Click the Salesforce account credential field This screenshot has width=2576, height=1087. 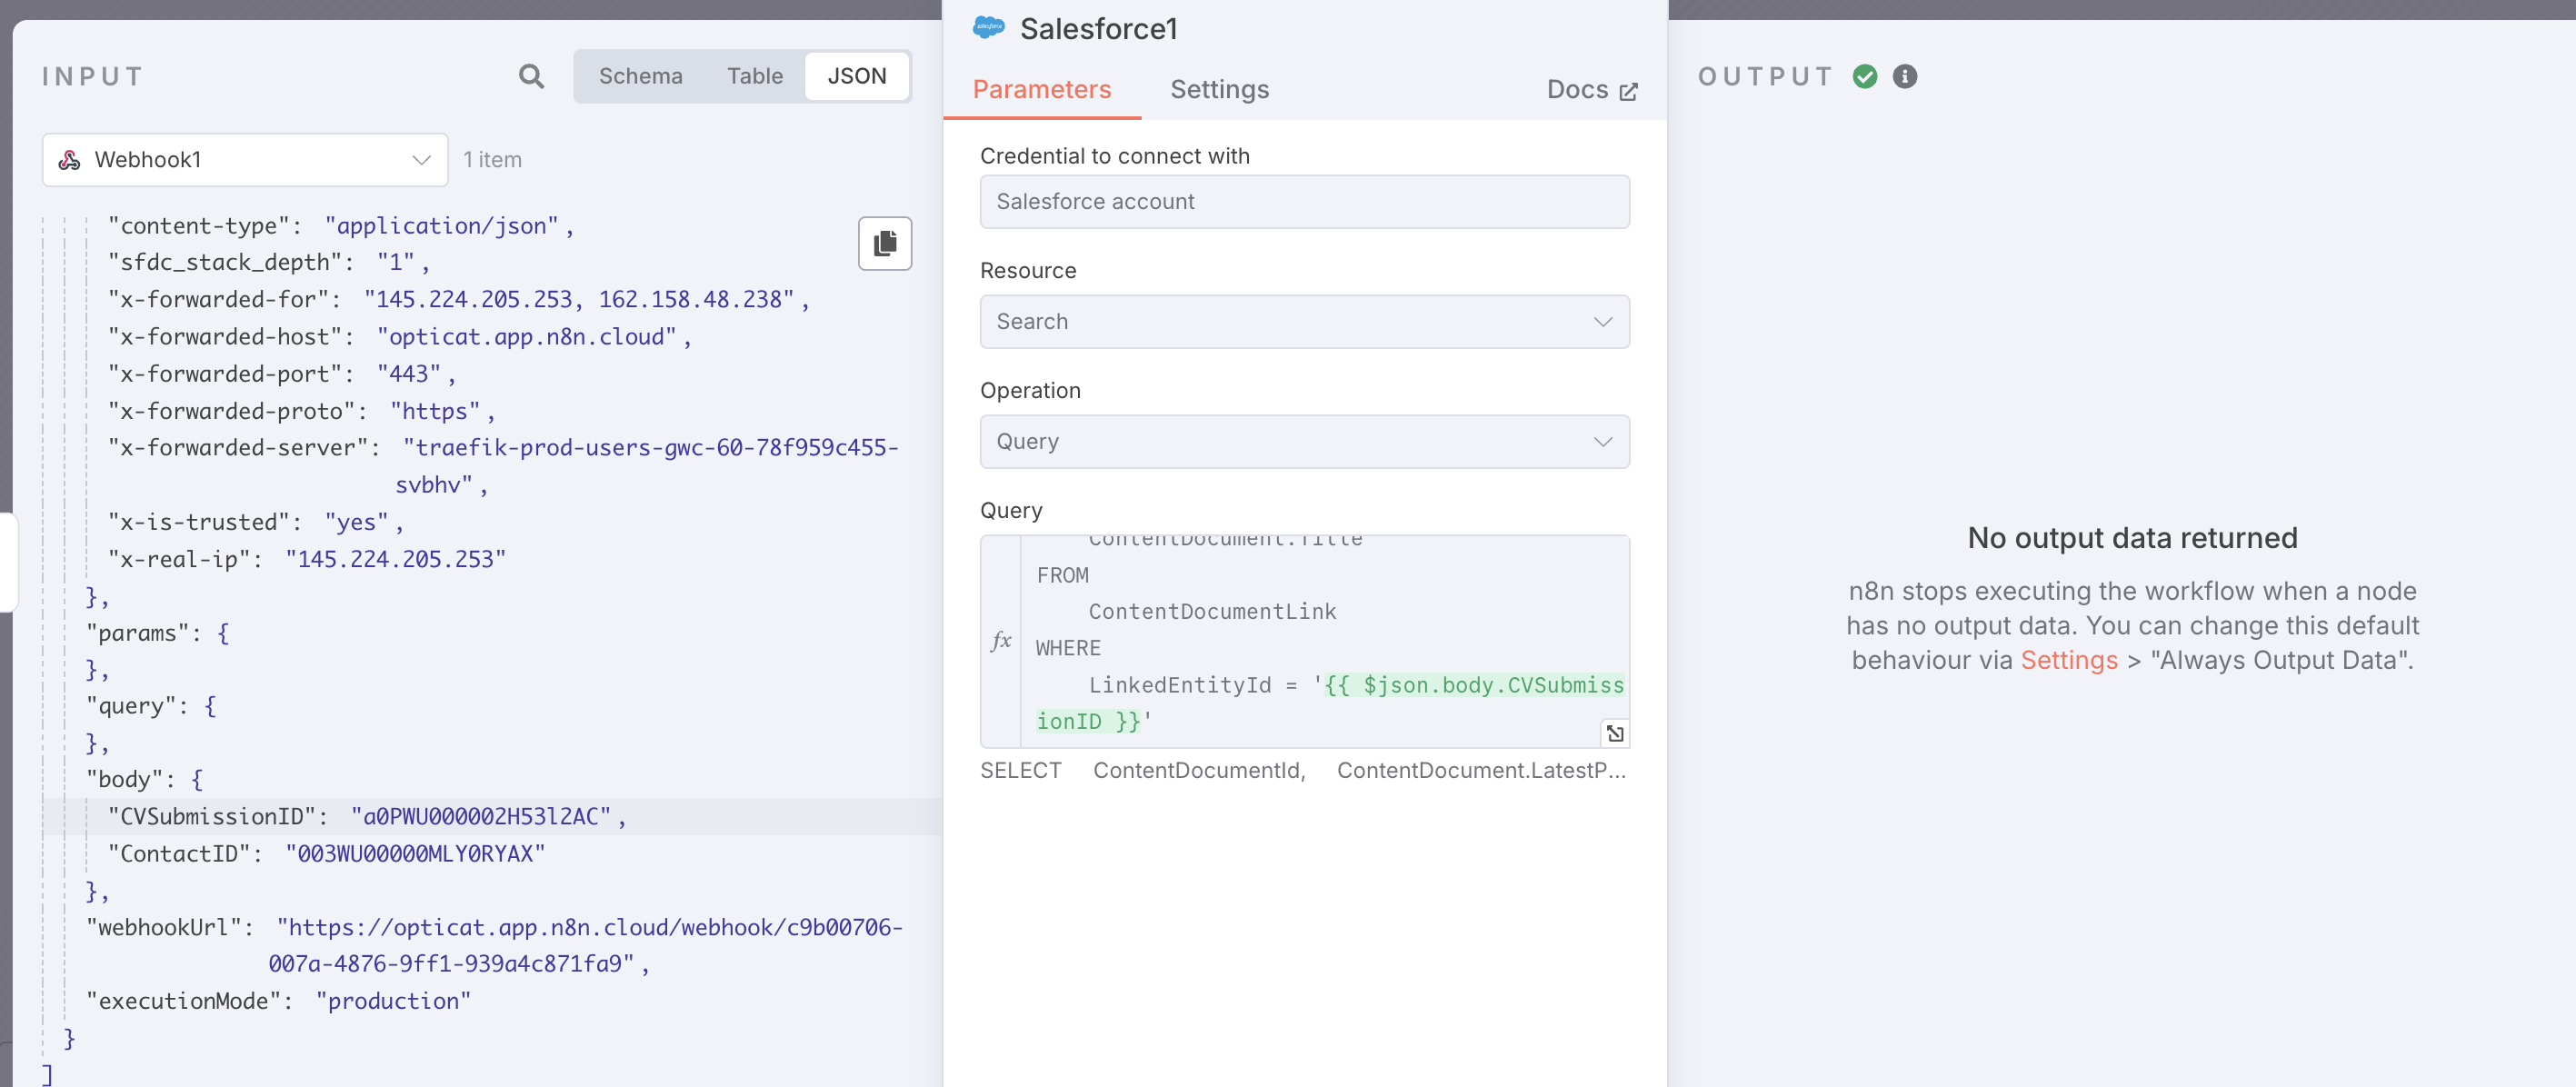coord(1304,201)
